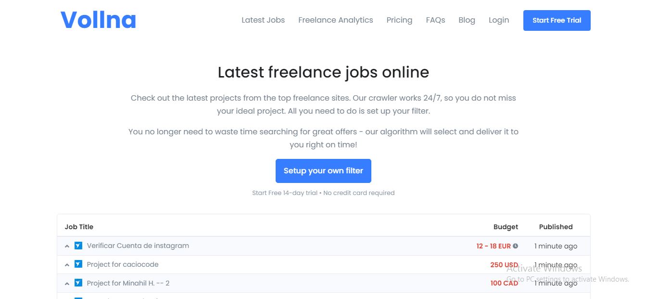Click the Vollna logo
Image resolution: width=646 pixels, height=299 pixels.
click(x=98, y=20)
